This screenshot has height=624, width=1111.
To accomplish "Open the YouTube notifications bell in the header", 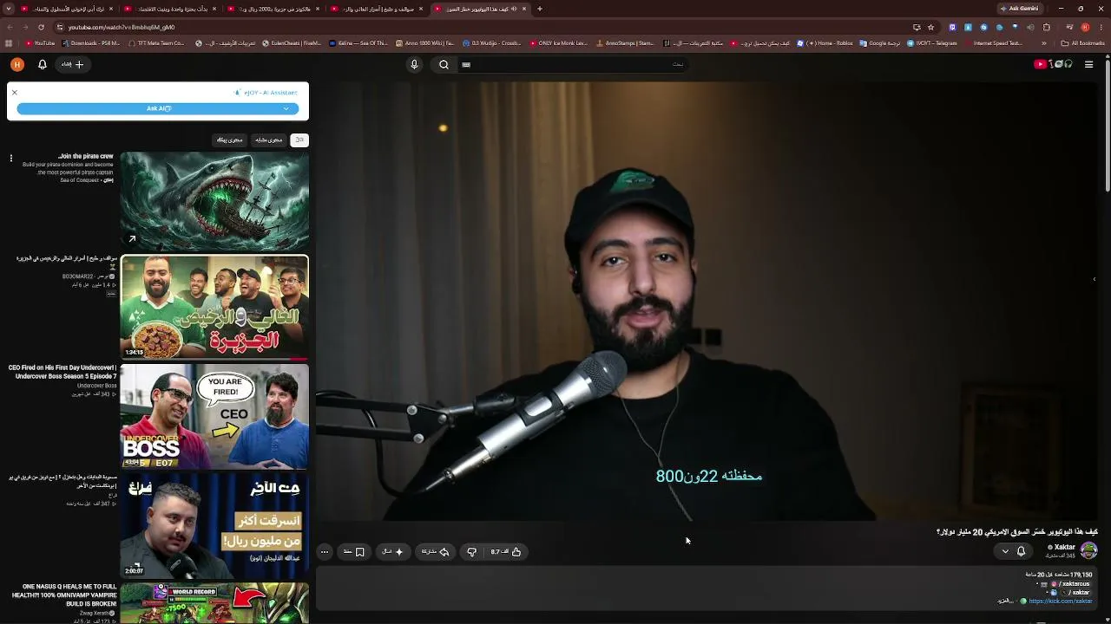I will 42,64.
